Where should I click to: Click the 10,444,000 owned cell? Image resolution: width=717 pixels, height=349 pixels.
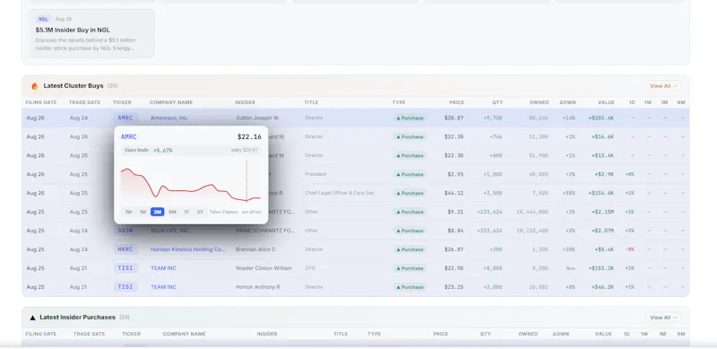(532, 212)
